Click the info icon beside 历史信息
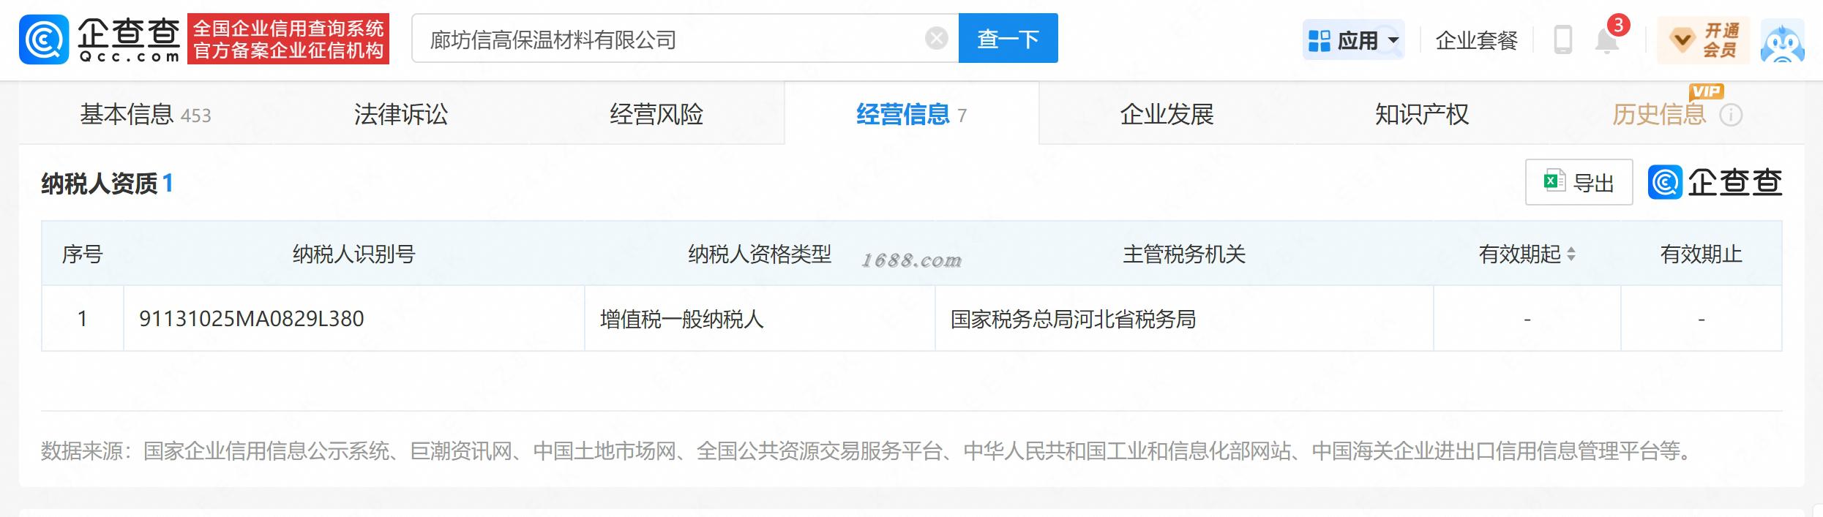Screen dimensions: 1823x517 [x=1731, y=115]
